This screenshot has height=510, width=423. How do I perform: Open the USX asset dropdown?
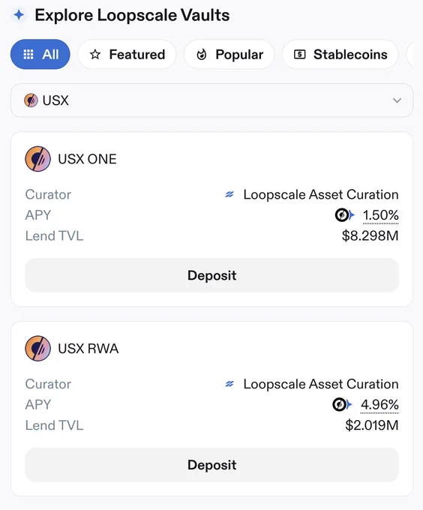coord(212,100)
